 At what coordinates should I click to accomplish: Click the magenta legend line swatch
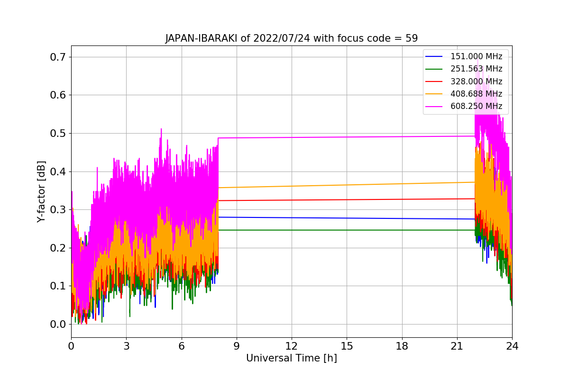click(434, 106)
